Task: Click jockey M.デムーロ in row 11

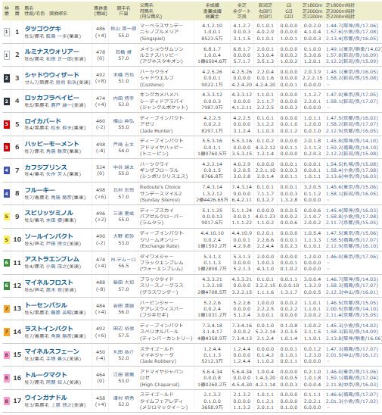Action: click(123, 260)
